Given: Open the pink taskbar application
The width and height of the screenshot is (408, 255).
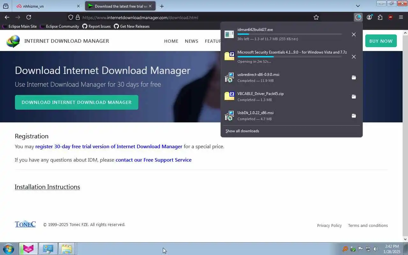Looking at the screenshot, I should [28, 249].
